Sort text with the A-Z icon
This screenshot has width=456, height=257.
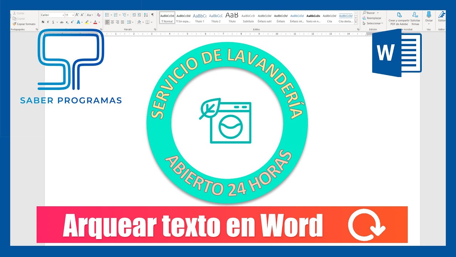[146, 15]
